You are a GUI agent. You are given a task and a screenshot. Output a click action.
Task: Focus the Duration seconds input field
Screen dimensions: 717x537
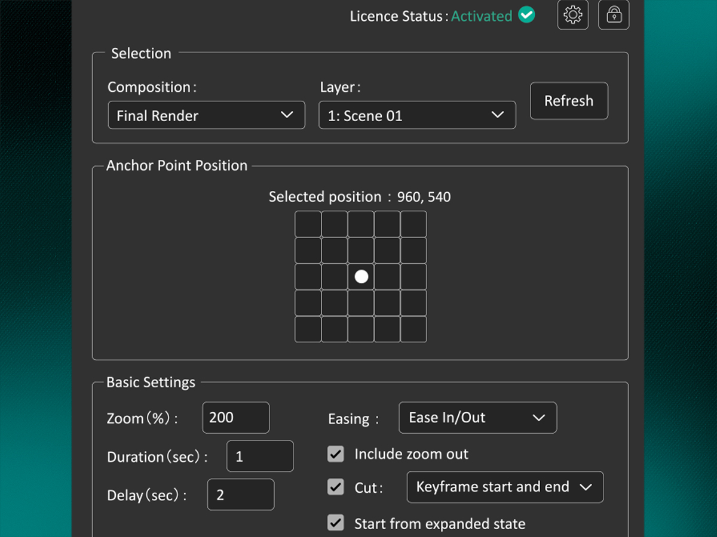[260, 456]
